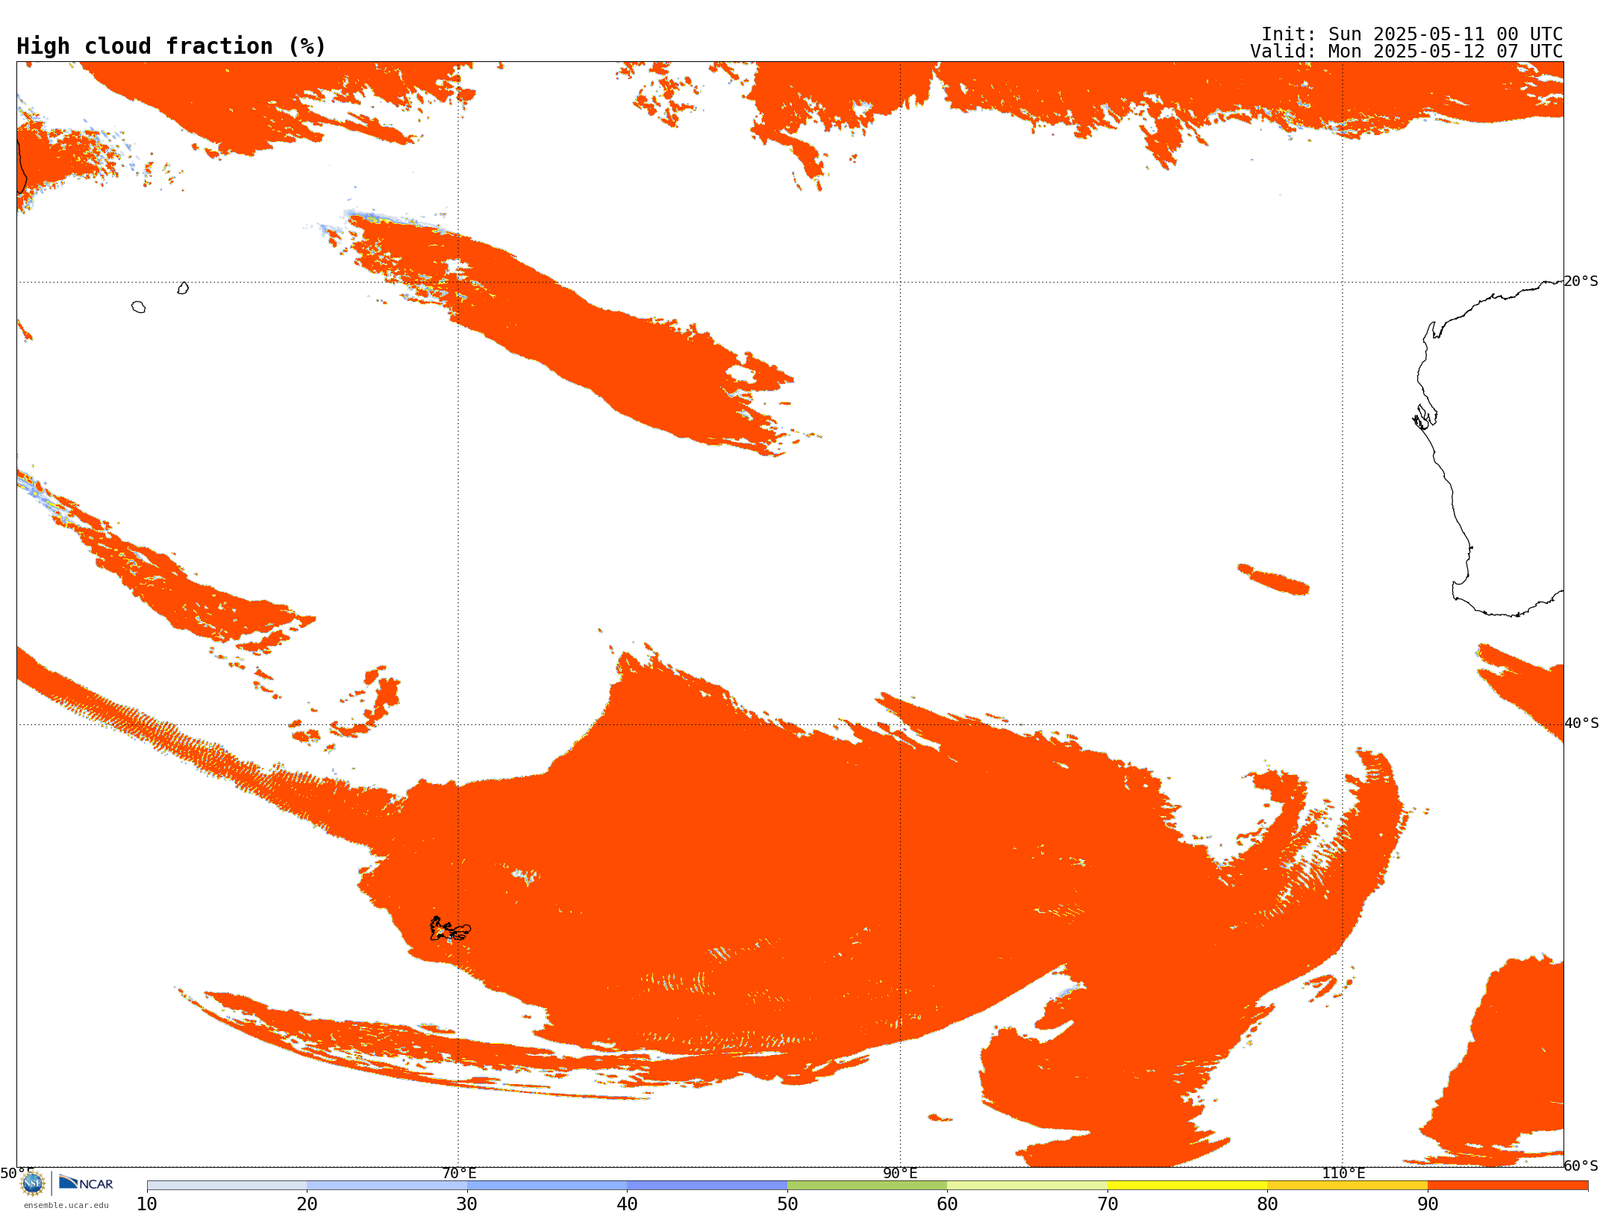Click the 60°S latitude label
Viewport: 1612px width, 1214px height.
click(x=1581, y=1165)
